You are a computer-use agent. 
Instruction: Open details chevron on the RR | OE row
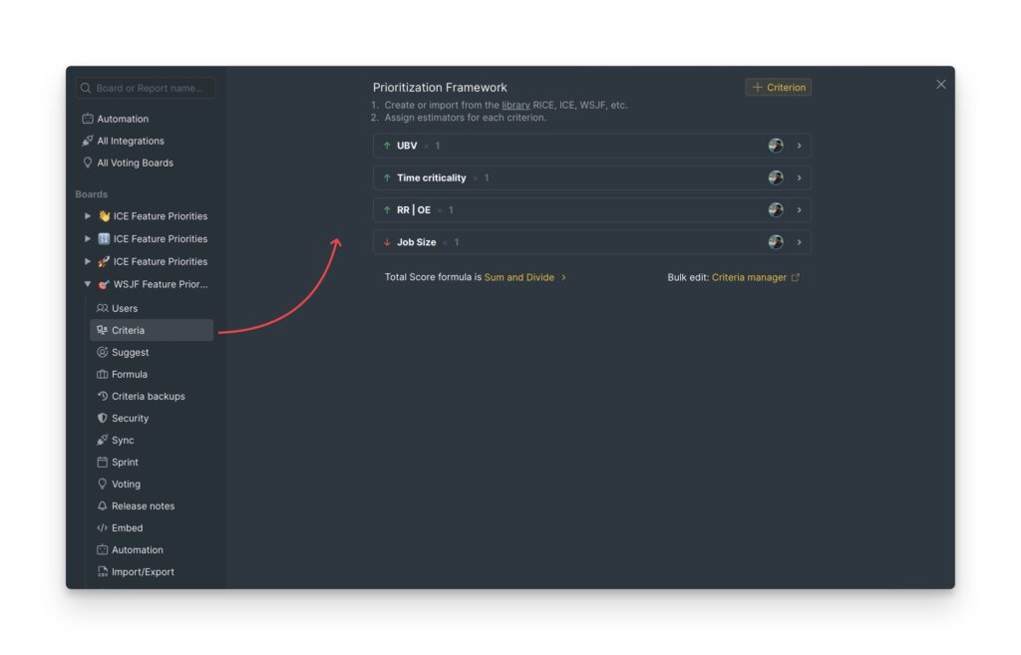[799, 209]
